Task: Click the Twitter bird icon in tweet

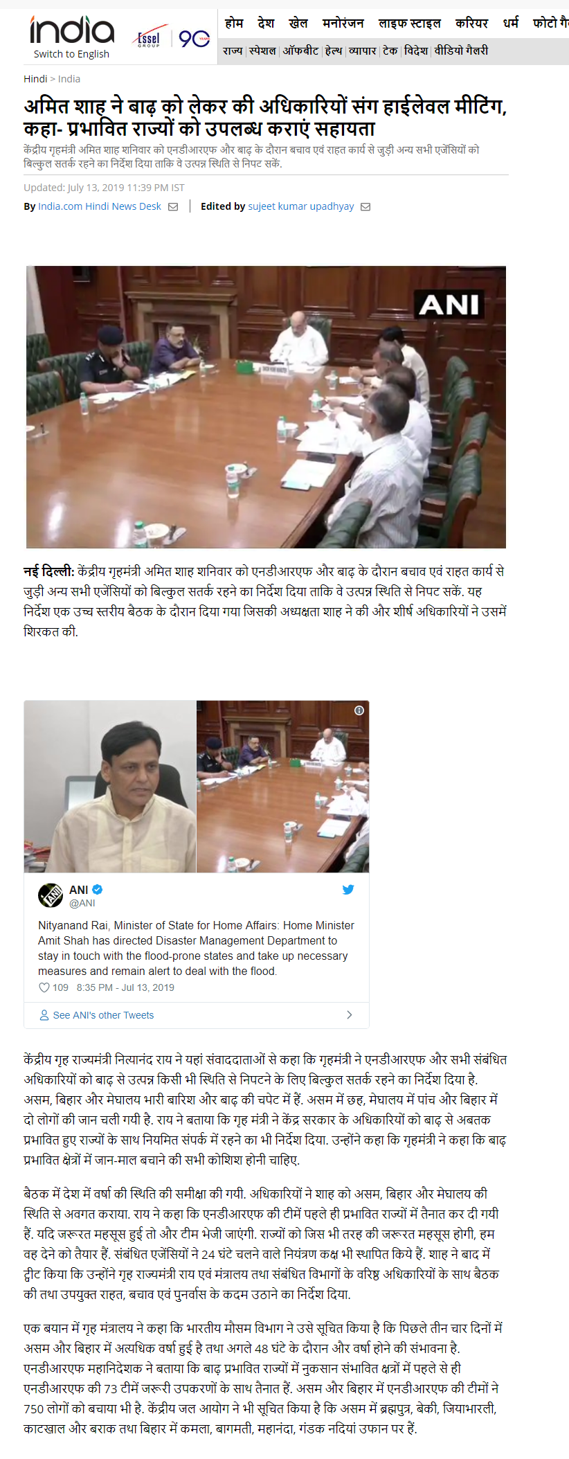Action: click(x=348, y=890)
